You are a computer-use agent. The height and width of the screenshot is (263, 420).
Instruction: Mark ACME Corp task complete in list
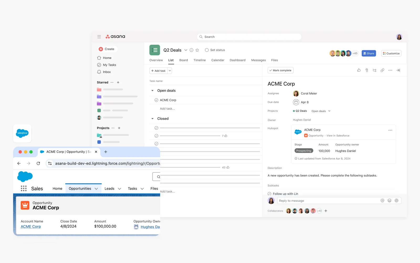coord(156,100)
